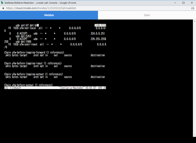Click the lock icon beside the URL
Image resolution: width=196 pixels, height=143 pixels.
[x=3, y=8]
